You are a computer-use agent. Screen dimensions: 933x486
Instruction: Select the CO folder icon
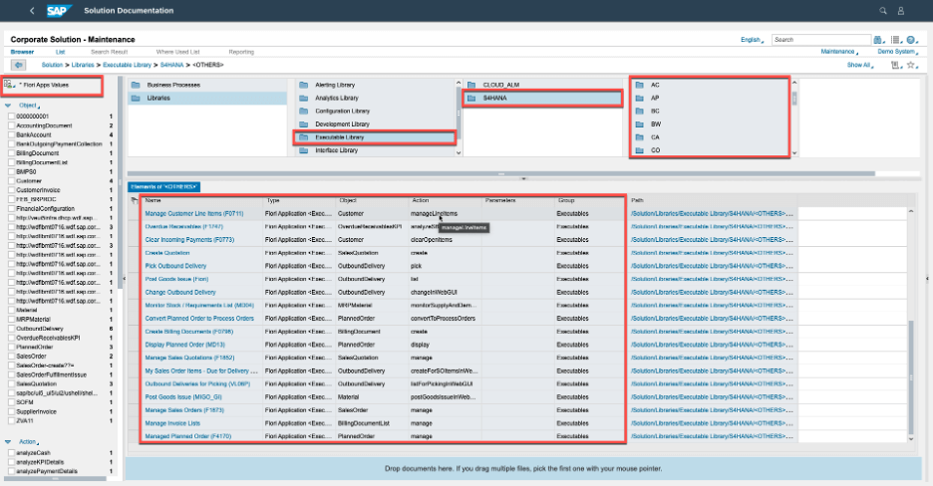tap(640, 150)
